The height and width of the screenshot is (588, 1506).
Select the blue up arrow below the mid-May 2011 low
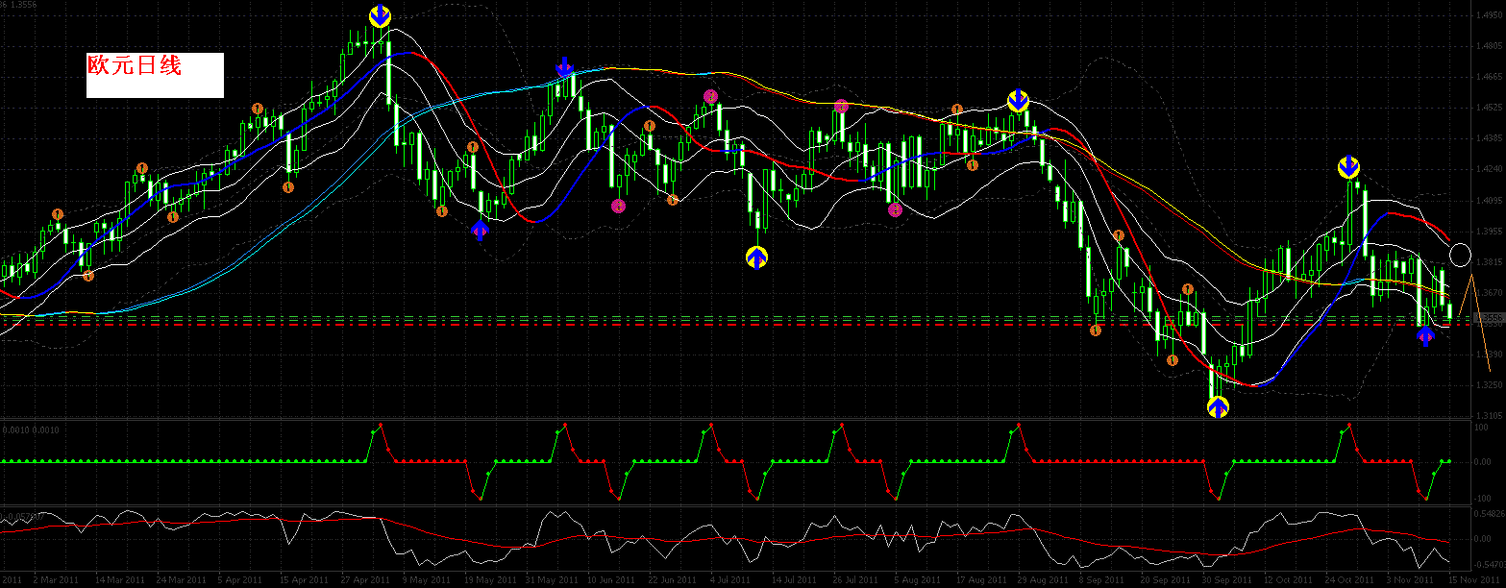[x=480, y=231]
